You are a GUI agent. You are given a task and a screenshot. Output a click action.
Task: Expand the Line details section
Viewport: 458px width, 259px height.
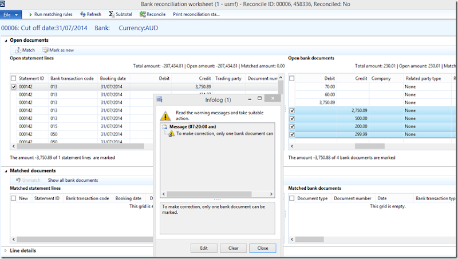(6, 250)
